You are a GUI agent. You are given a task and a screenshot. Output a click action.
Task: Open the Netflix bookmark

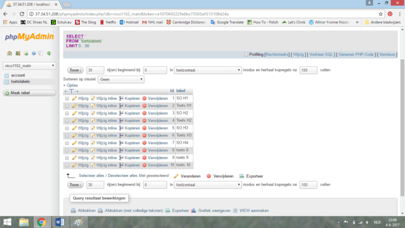(108, 22)
